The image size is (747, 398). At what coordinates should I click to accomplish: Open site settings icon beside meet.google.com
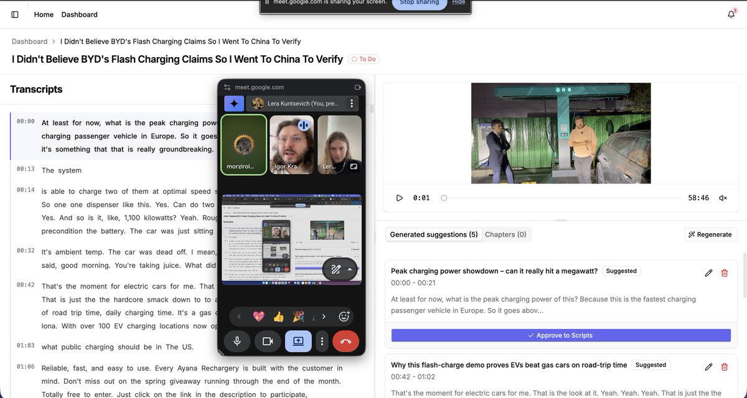click(x=227, y=88)
